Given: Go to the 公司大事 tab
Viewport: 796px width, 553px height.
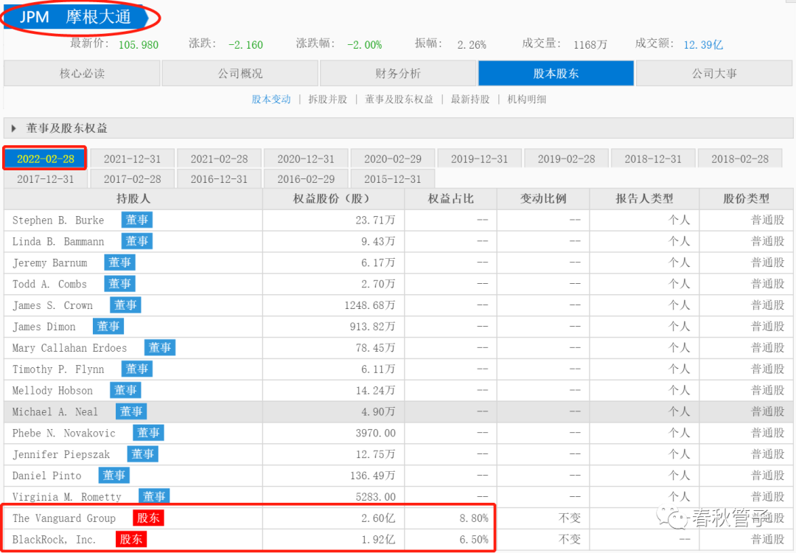Looking at the screenshot, I should coord(713,74).
